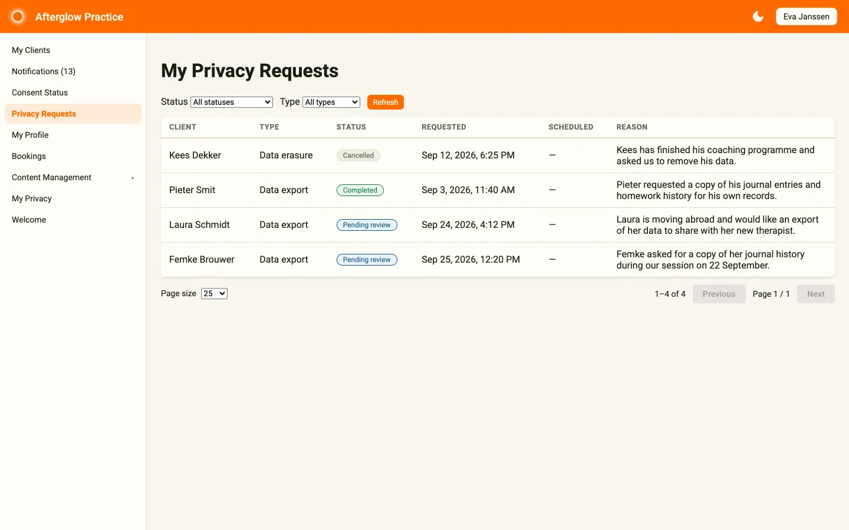
Task: Click the CLIENT column header
Action: click(x=183, y=127)
